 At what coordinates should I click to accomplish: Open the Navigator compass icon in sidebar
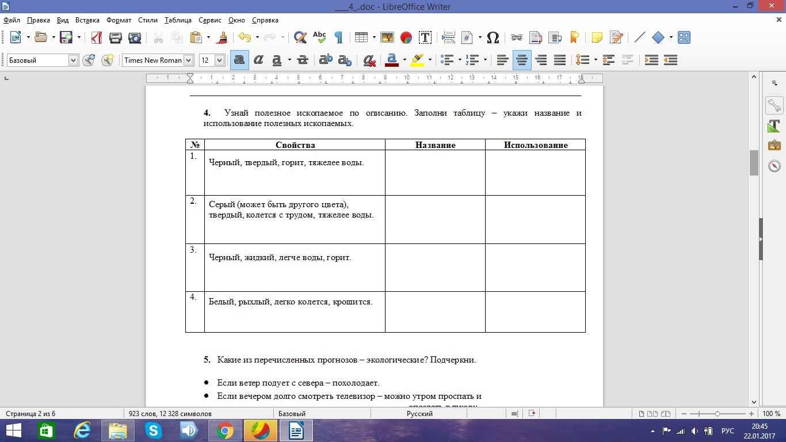point(774,166)
